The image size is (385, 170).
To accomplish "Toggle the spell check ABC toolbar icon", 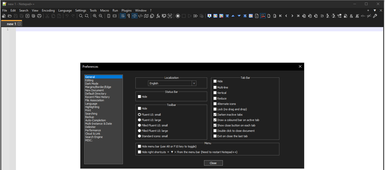I will click(x=263, y=16).
